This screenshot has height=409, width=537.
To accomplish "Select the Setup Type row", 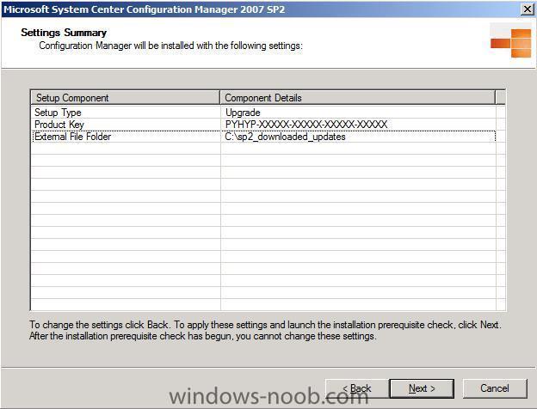I will pos(263,113).
